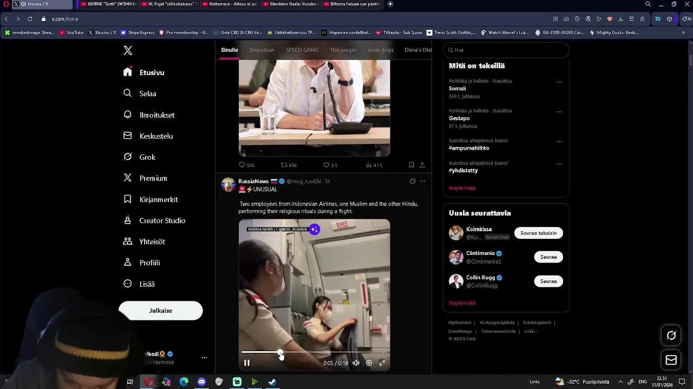Open account switcher three dots menu

point(204,358)
